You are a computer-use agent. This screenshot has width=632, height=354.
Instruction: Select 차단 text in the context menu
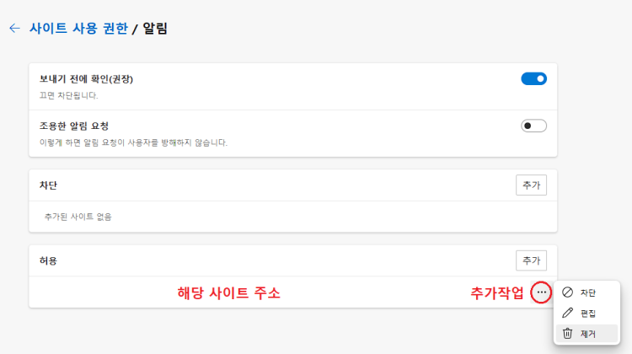coord(587,292)
